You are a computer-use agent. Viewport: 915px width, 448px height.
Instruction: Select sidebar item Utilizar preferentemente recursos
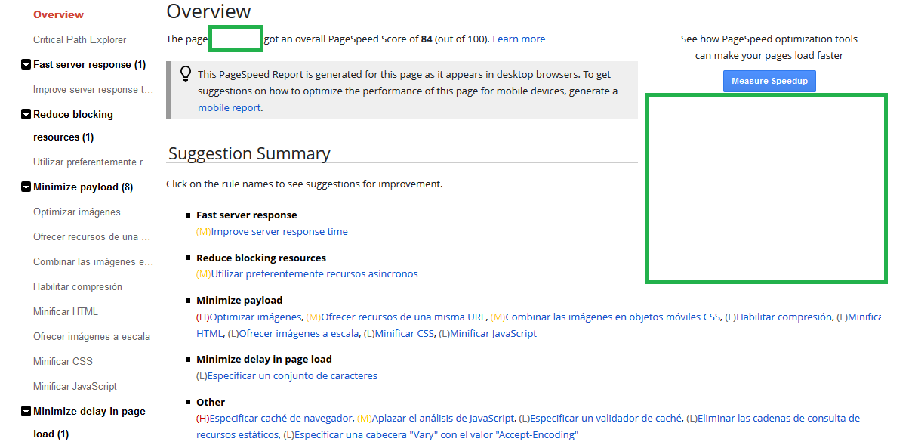pos(93,162)
